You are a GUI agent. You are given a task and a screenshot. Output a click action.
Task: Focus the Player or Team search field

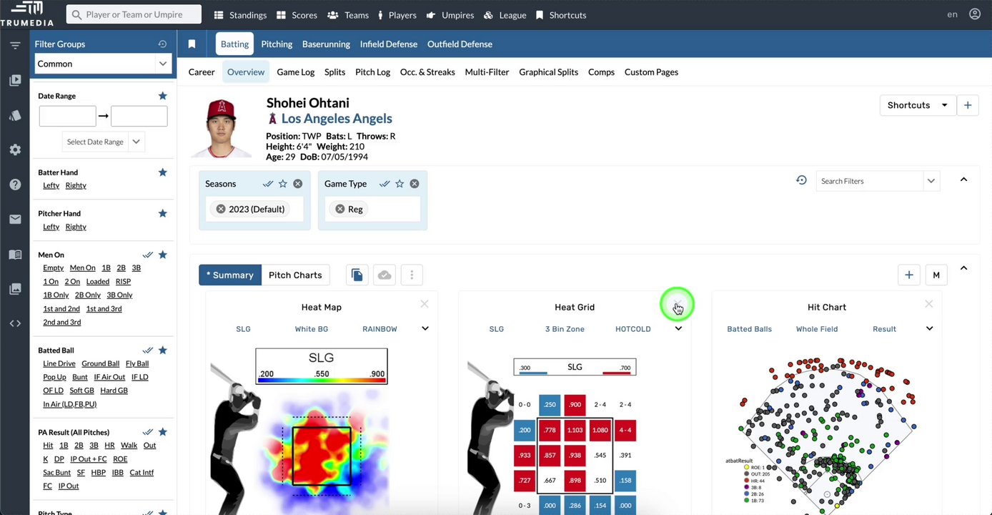pyautogui.click(x=134, y=14)
